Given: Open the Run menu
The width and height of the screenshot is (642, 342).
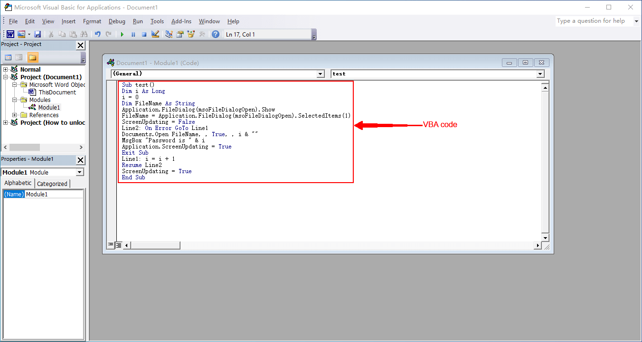Looking at the screenshot, I should [x=138, y=21].
